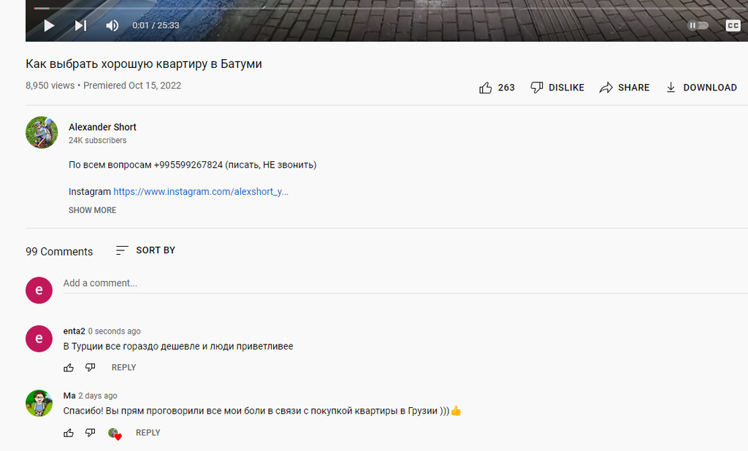Reply to enta2's comment

click(x=123, y=368)
